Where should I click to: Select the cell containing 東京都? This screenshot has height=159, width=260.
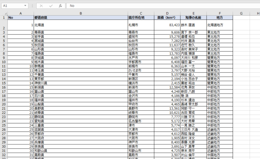pos(81,79)
